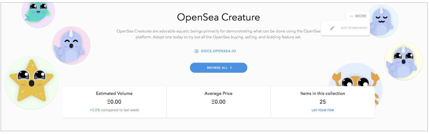Click the Estimated Volume stat card
This screenshot has height=134, width=429.
[x=114, y=102]
